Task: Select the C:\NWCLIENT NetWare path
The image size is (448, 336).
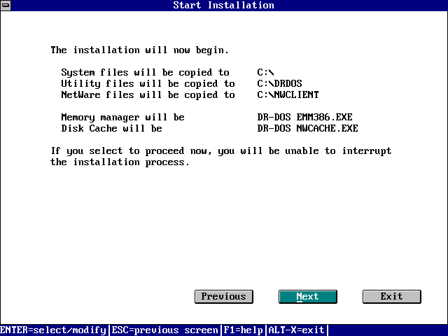Action: [x=288, y=95]
